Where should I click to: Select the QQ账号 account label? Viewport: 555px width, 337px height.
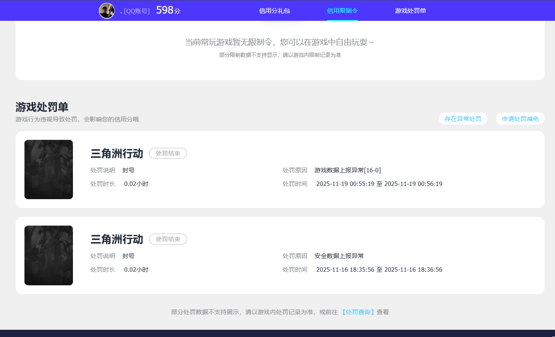click(137, 11)
